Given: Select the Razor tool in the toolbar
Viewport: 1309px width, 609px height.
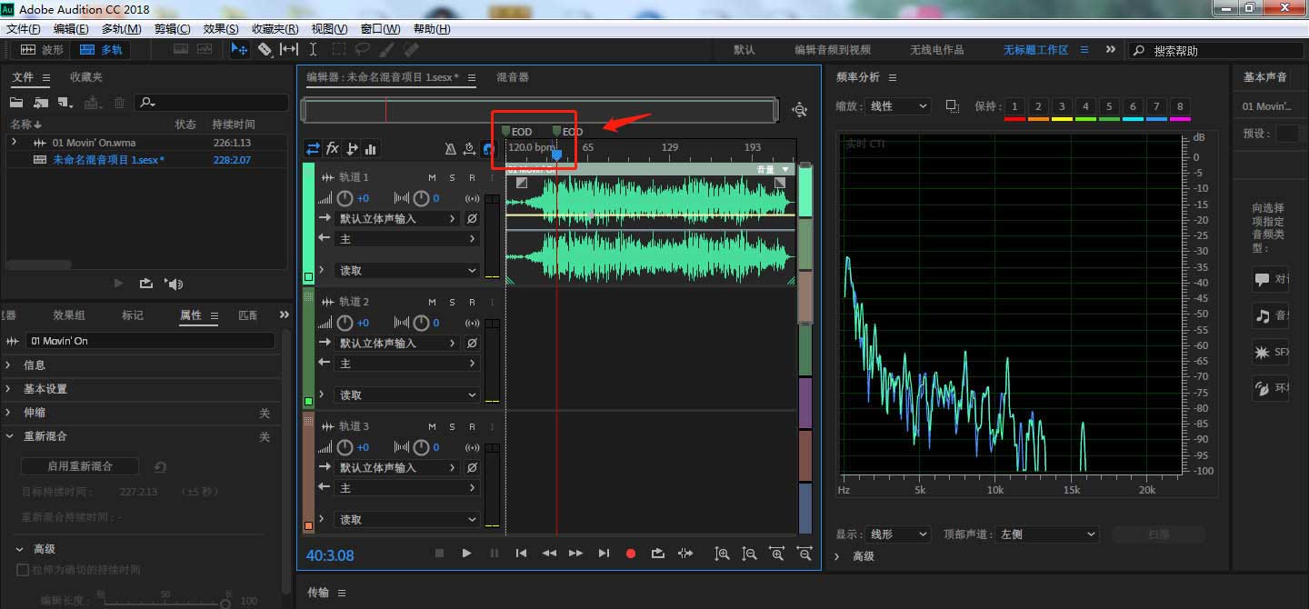Looking at the screenshot, I should point(265,50).
